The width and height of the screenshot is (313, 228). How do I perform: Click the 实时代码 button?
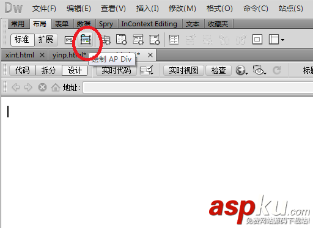(x=116, y=70)
